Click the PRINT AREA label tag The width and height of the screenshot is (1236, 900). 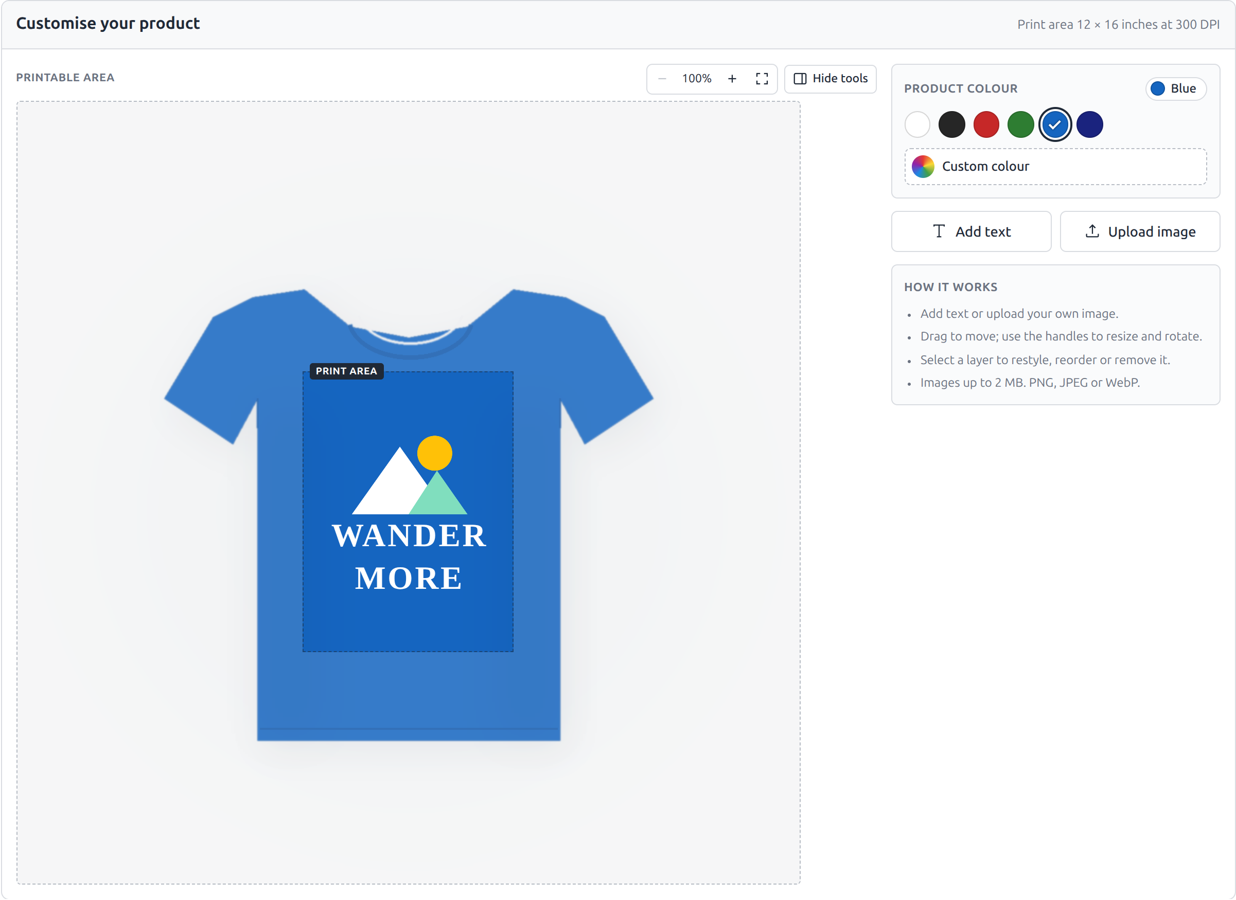point(346,371)
